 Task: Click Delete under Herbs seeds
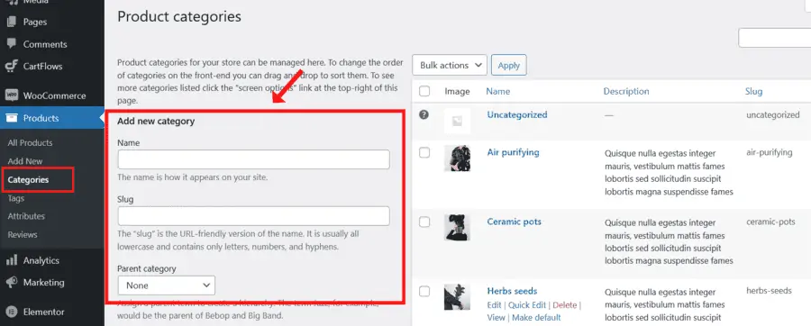(565, 304)
